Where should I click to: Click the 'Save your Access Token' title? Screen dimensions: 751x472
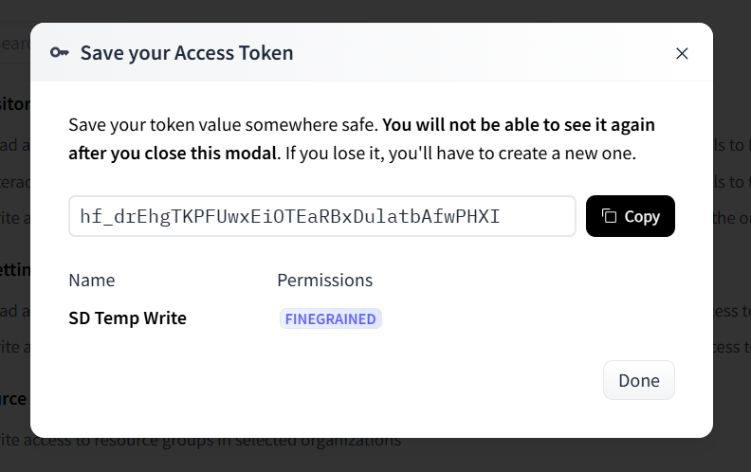click(187, 53)
